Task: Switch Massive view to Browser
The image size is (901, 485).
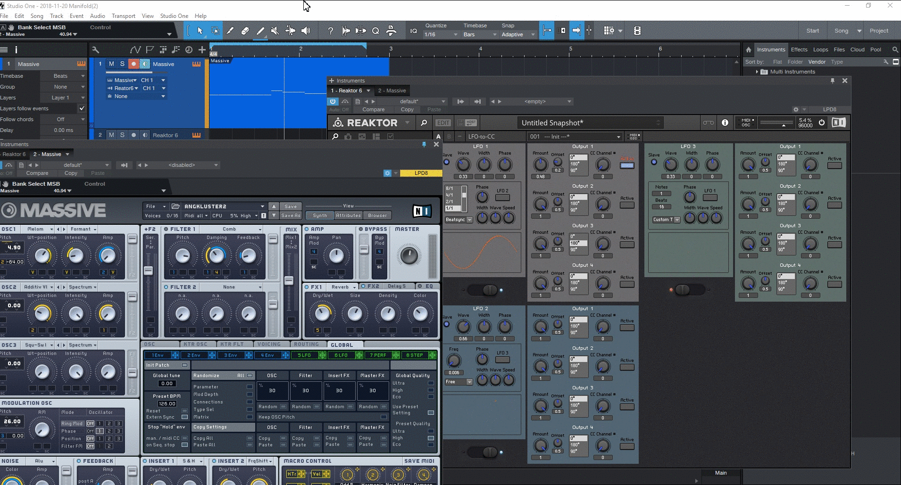Action: (377, 215)
